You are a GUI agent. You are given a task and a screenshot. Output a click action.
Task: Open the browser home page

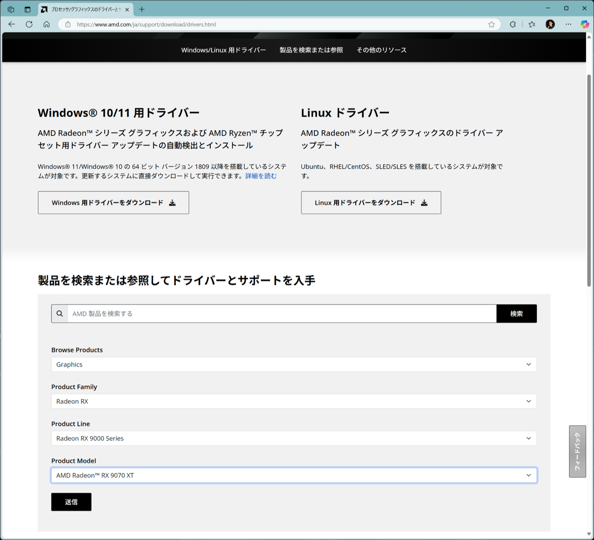[46, 25]
